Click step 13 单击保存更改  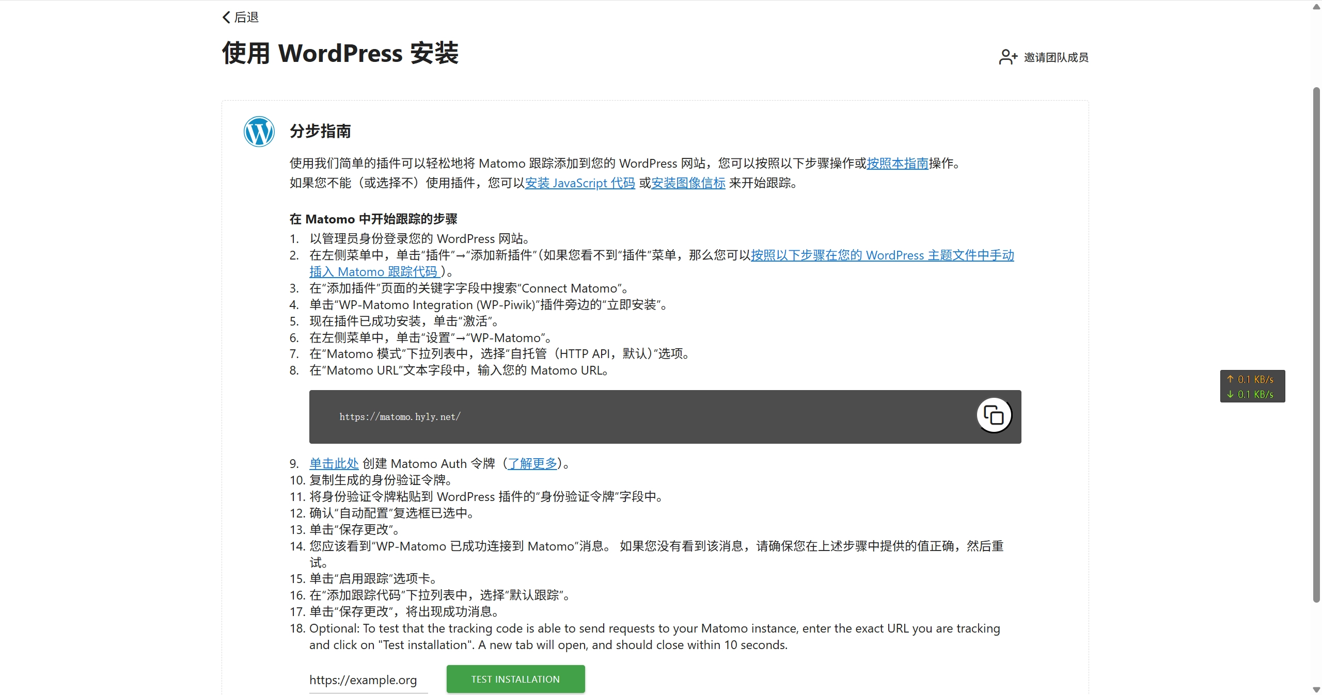pos(355,529)
